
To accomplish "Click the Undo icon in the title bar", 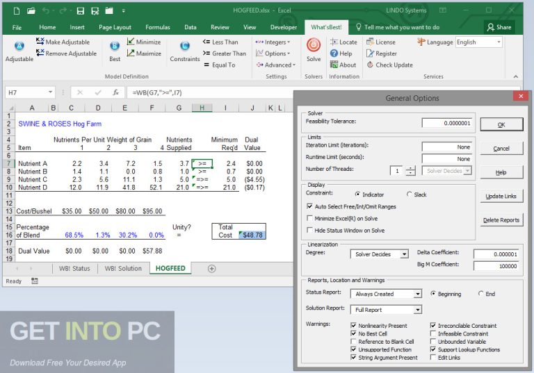I will tap(46, 11).
